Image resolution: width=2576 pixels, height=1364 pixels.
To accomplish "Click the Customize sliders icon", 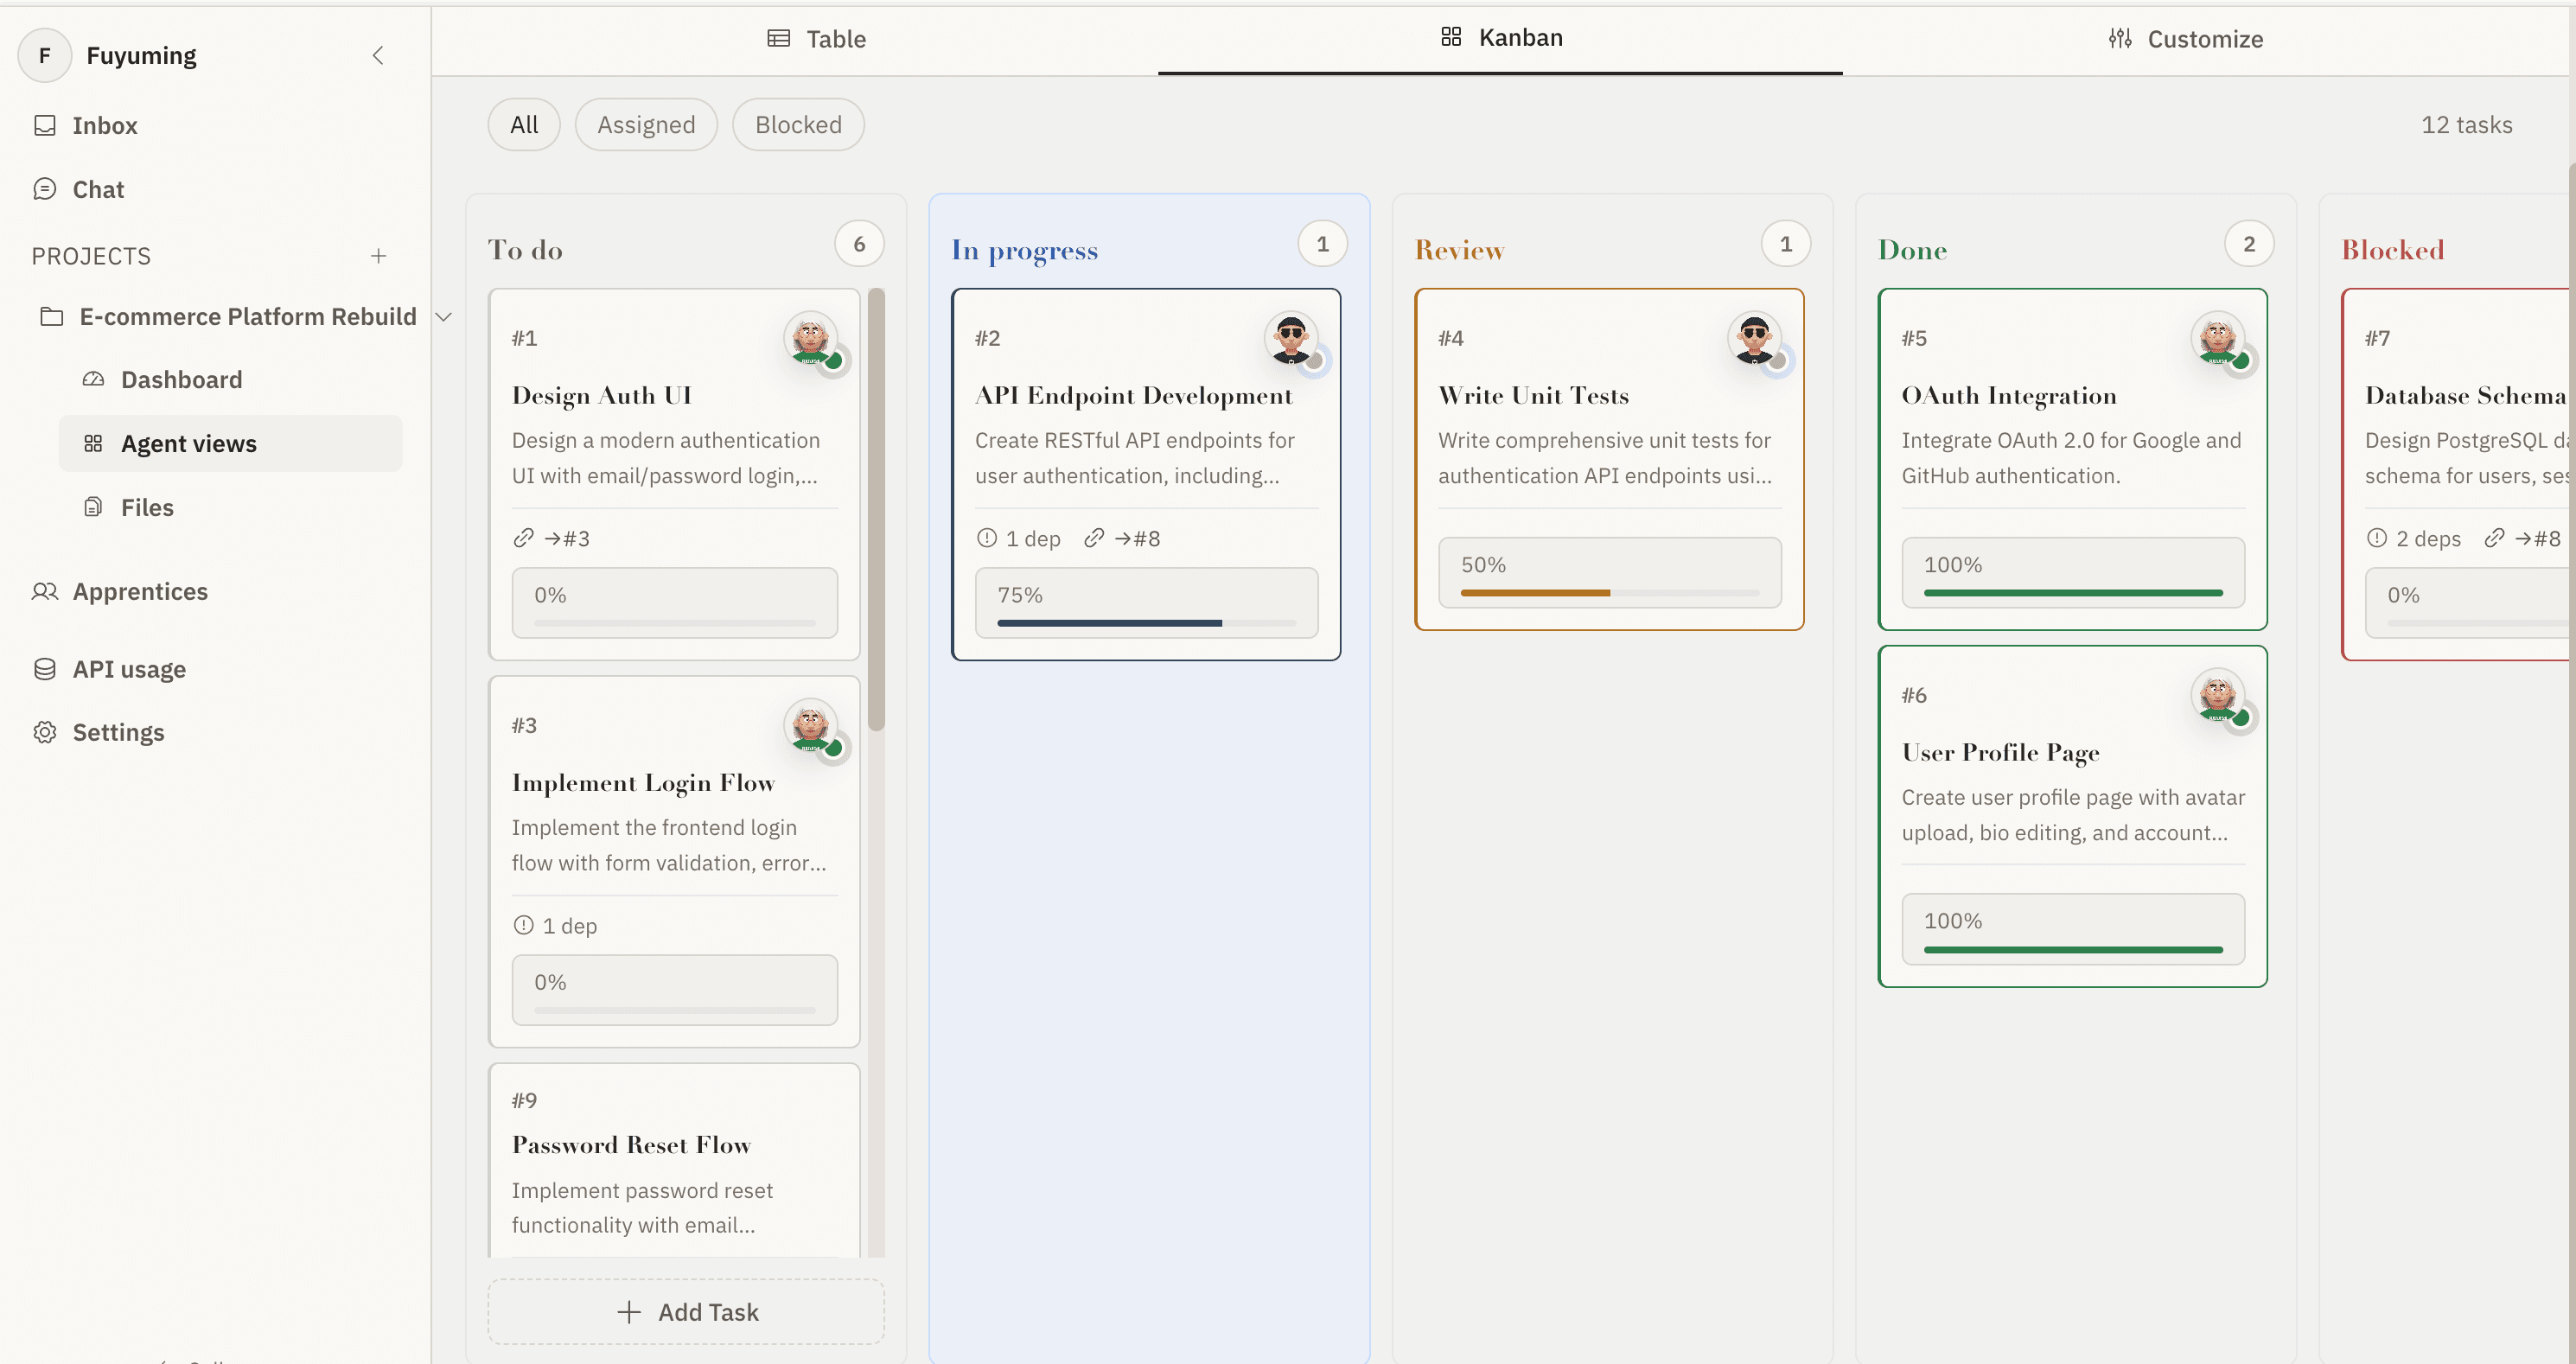I will coord(2120,38).
